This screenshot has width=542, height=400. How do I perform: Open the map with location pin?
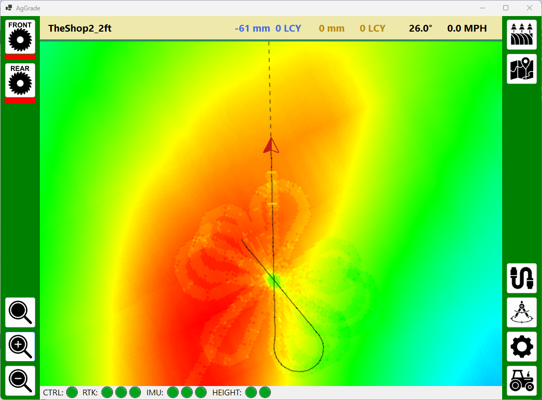pos(522,69)
